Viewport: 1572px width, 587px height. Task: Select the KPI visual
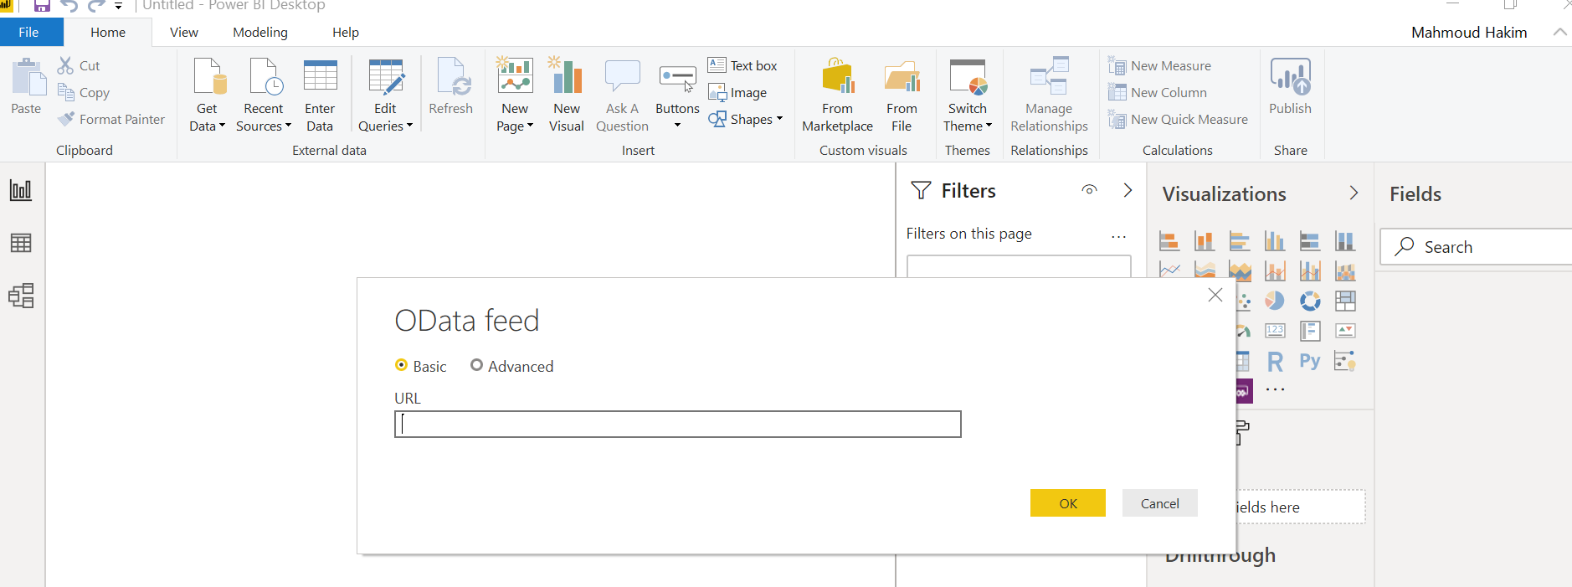(x=1345, y=331)
